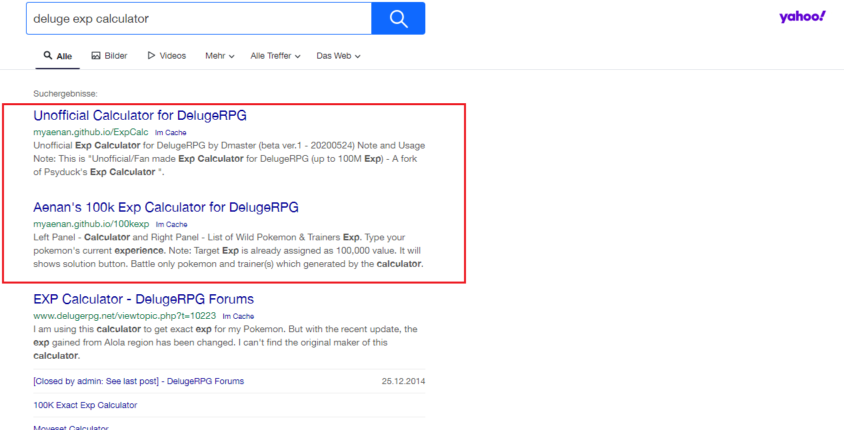Open Im Cache for the ExpCalc result
This screenshot has width=844, height=430.
pyautogui.click(x=171, y=132)
